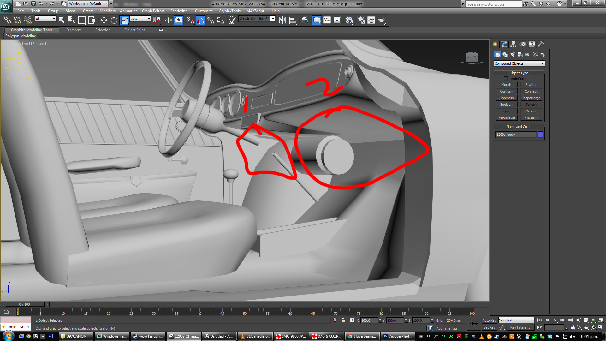Open the reference coordinate View dropdown
This screenshot has width=606, height=341.
tap(140, 19)
